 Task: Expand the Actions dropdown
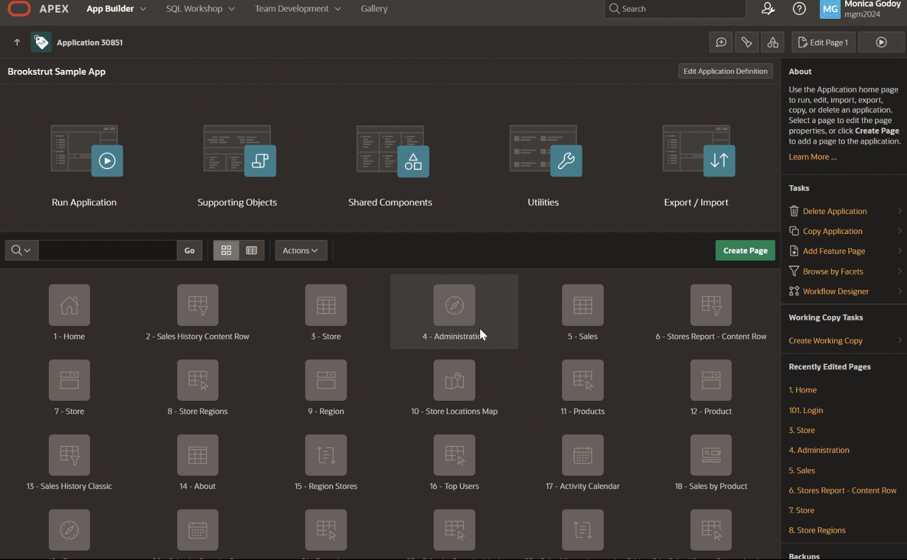pos(300,251)
